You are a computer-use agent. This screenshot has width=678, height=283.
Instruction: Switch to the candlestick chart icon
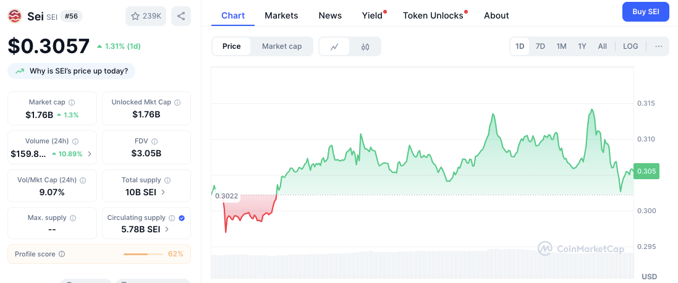click(365, 46)
